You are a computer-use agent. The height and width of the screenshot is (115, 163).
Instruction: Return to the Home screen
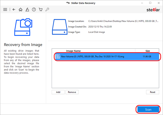pyautogui.click(x=21, y=10)
